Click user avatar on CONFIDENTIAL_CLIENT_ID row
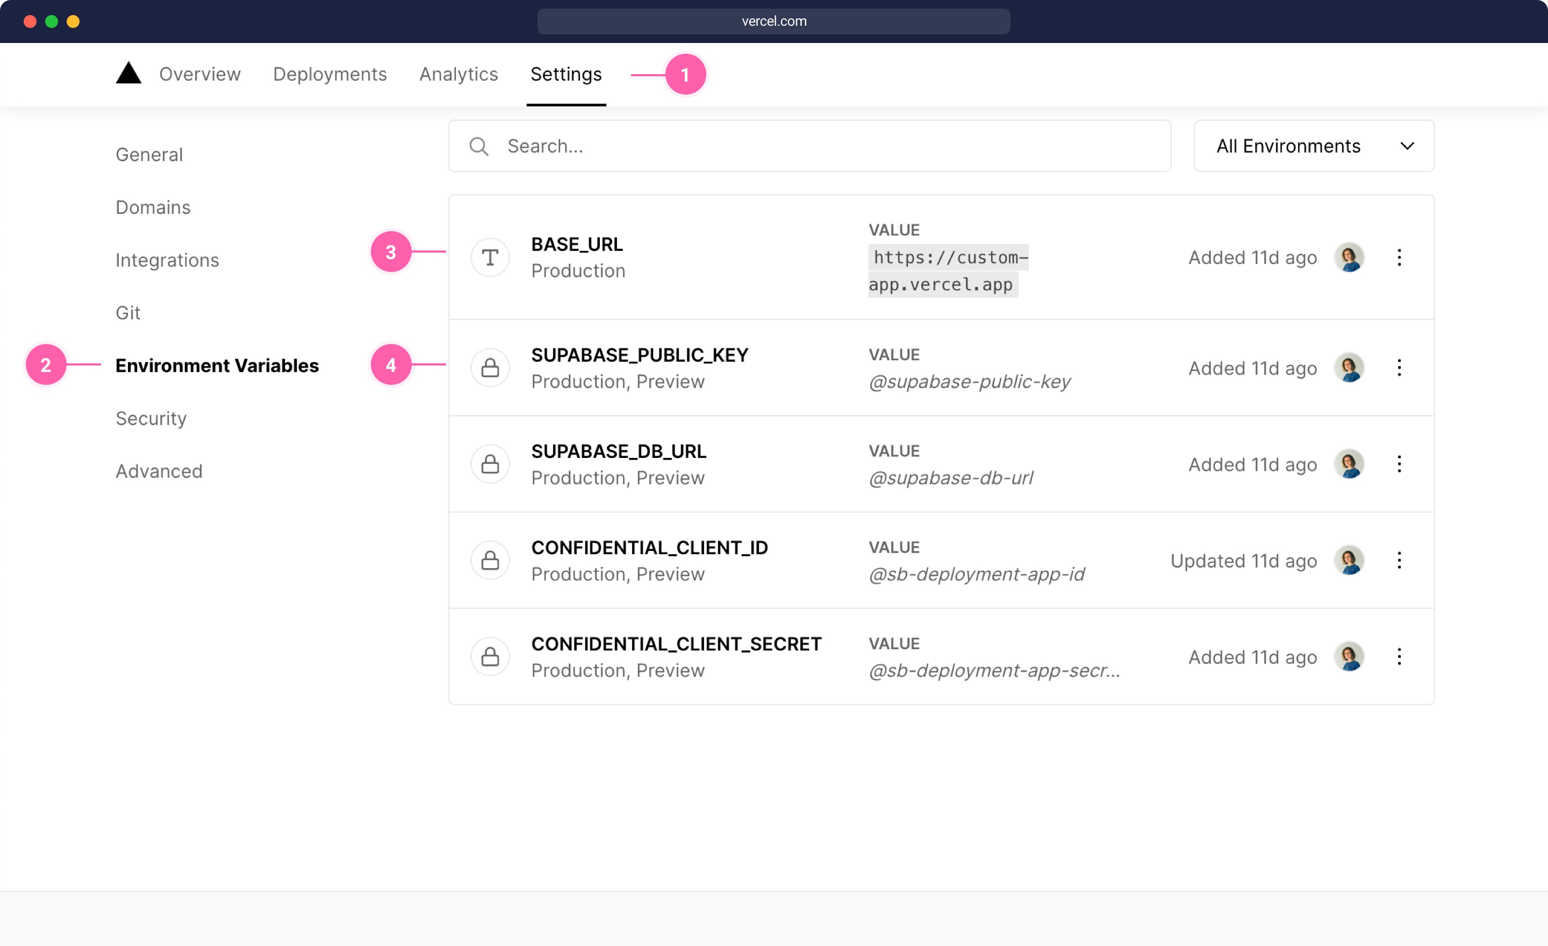This screenshot has width=1548, height=946. coord(1349,560)
